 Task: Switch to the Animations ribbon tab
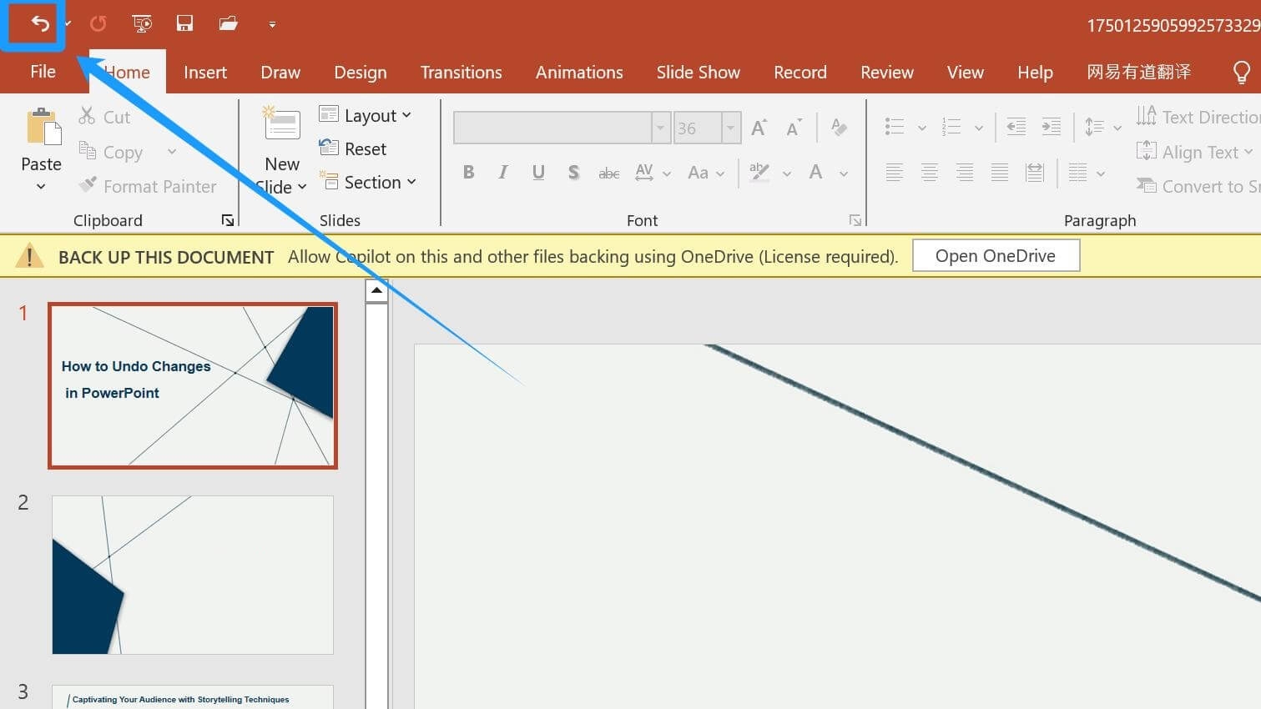(x=579, y=72)
